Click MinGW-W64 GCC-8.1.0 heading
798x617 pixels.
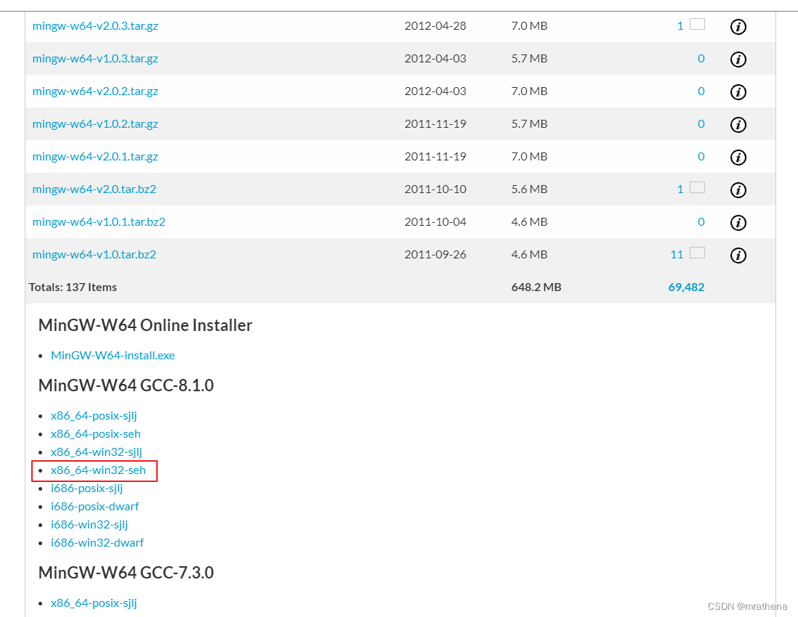pos(126,385)
